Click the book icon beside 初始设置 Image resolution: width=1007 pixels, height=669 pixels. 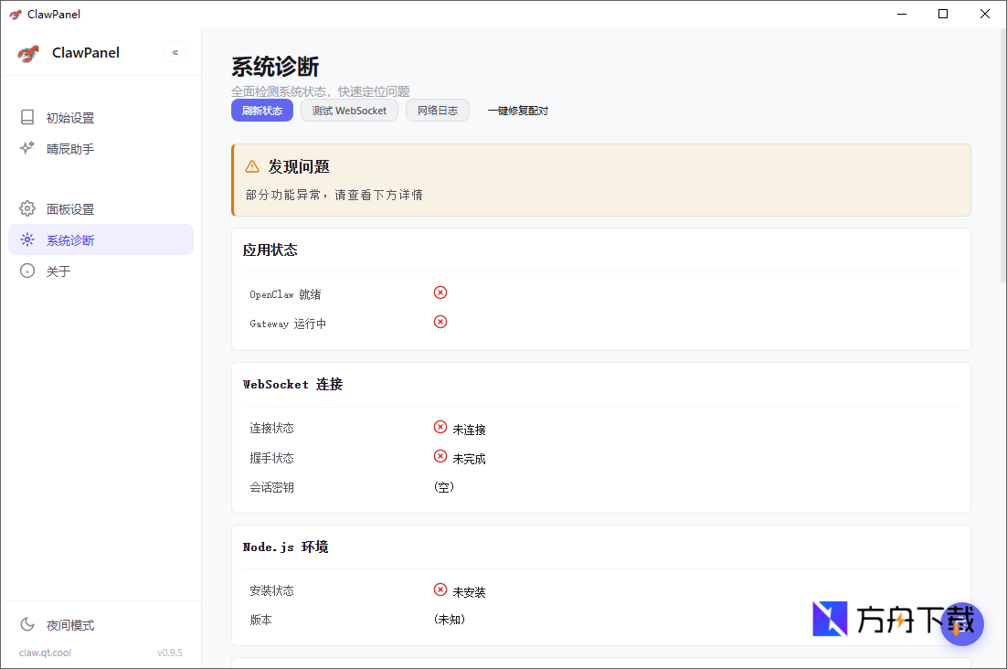27,118
